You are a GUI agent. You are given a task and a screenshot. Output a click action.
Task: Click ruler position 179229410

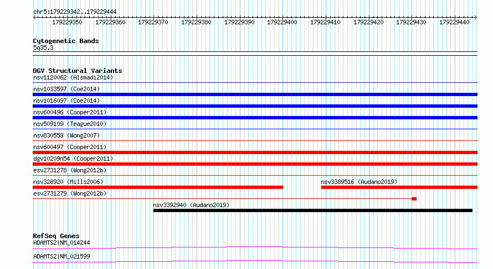[325, 22]
